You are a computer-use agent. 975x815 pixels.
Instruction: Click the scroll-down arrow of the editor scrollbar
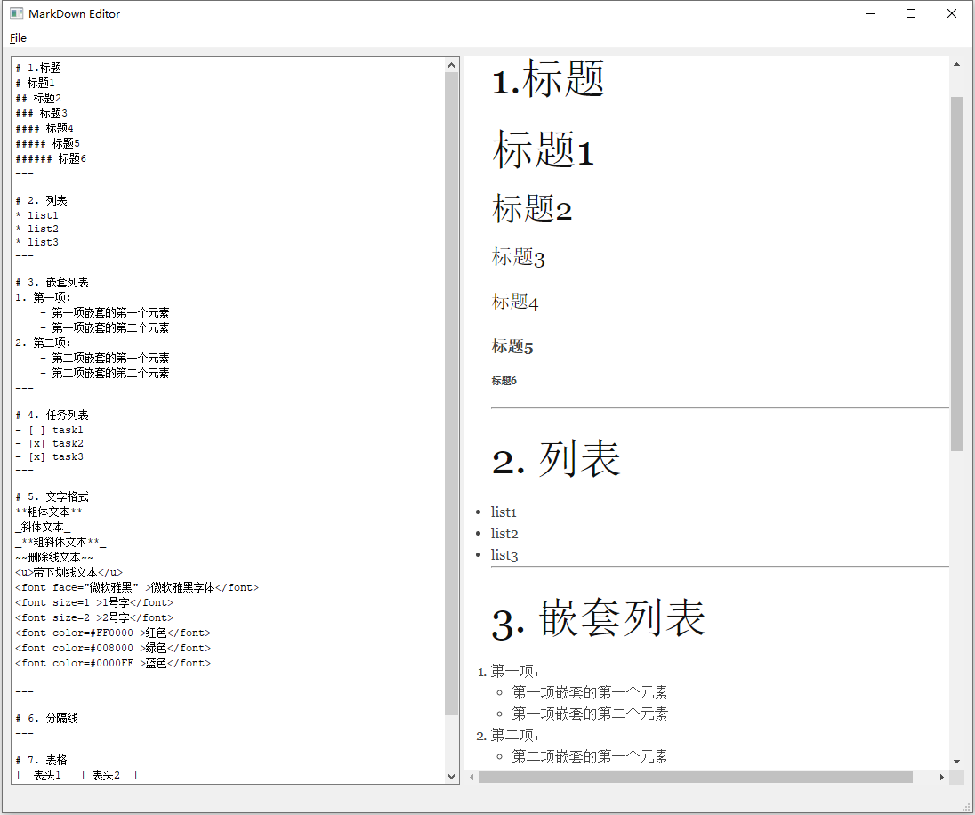click(451, 776)
